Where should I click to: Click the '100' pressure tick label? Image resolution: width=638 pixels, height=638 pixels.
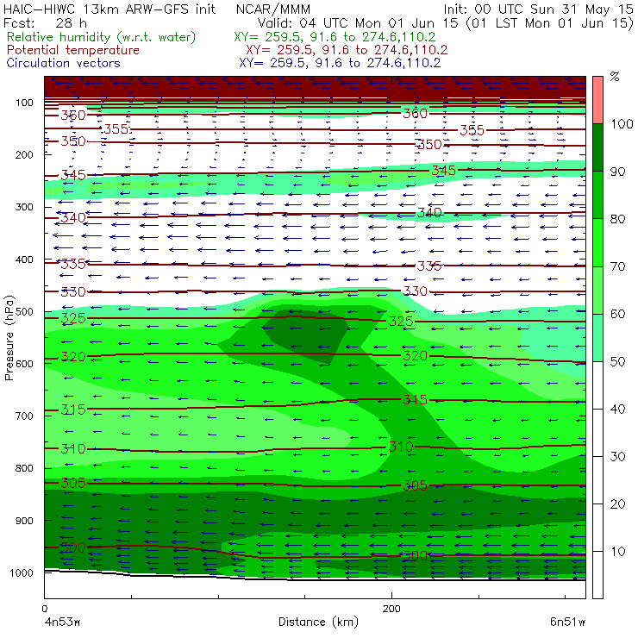[23, 103]
